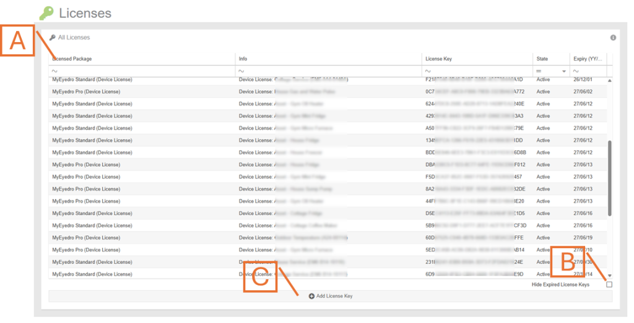Sort by the Licensed Package column header
This screenshot has width=634, height=323.
(142, 59)
